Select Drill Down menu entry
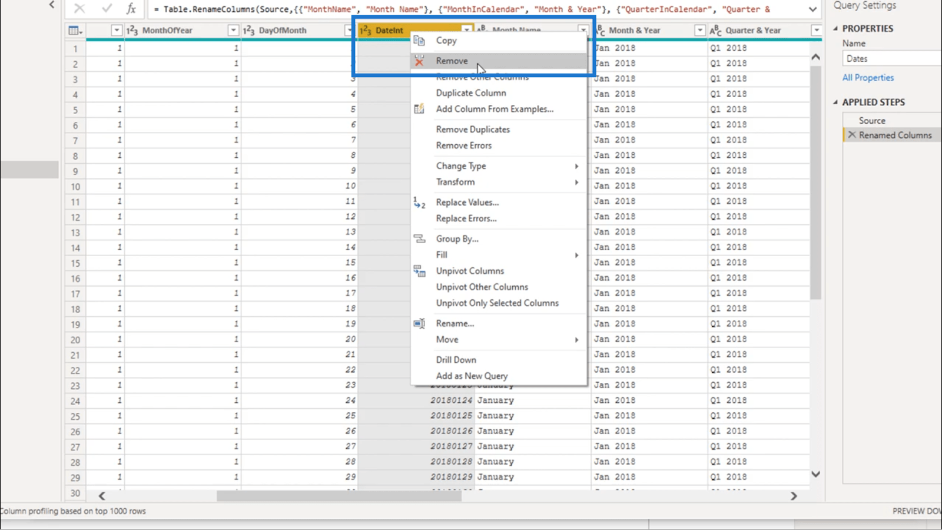Screen dimensions: 942x530 tap(456, 360)
